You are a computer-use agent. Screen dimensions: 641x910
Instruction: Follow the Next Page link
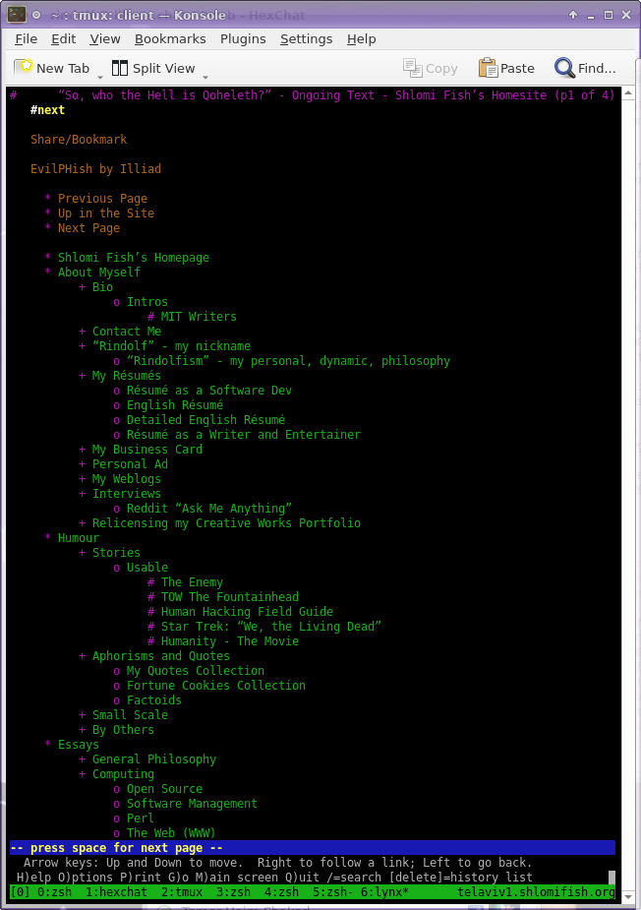[x=88, y=228]
